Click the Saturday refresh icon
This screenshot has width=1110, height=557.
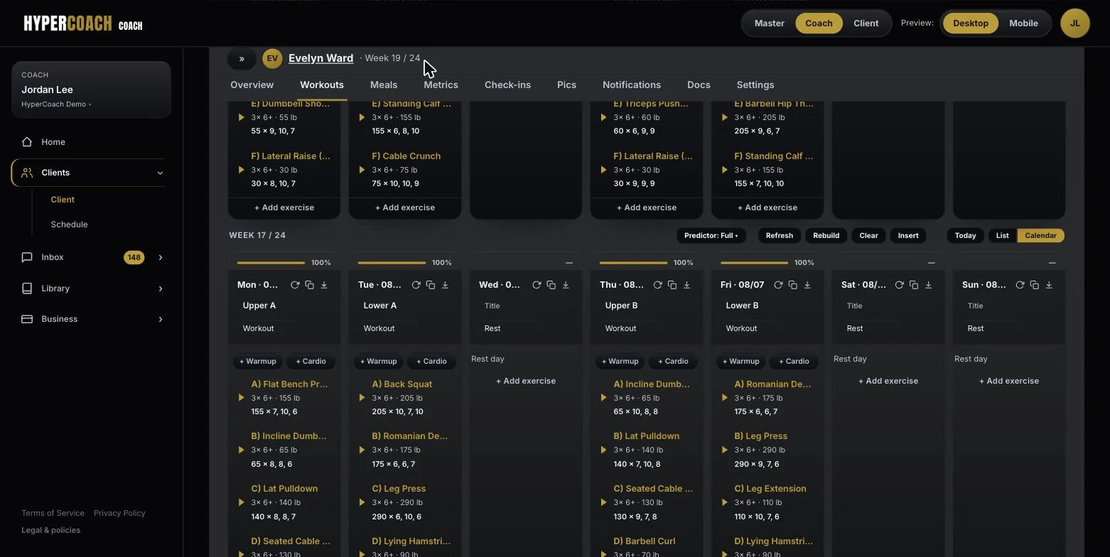pyautogui.click(x=899, y=285)
